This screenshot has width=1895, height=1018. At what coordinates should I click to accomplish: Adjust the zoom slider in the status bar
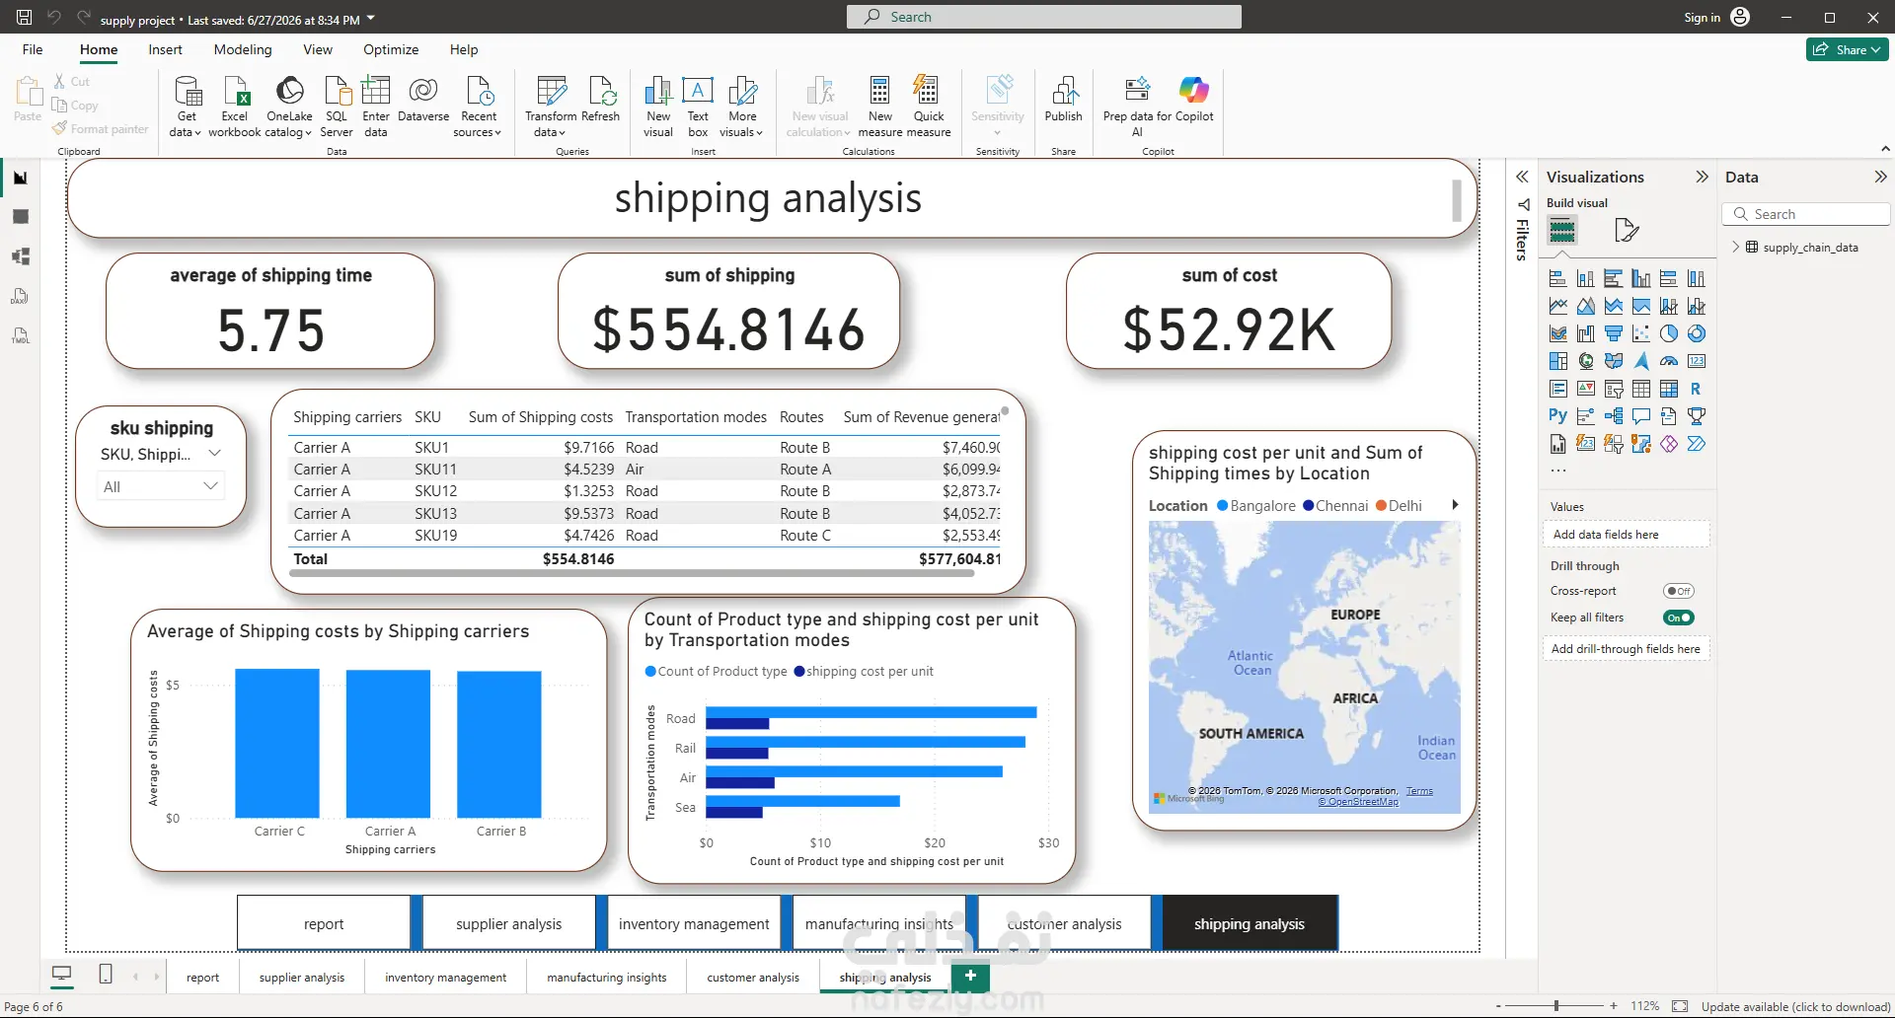(1556, 1006)
